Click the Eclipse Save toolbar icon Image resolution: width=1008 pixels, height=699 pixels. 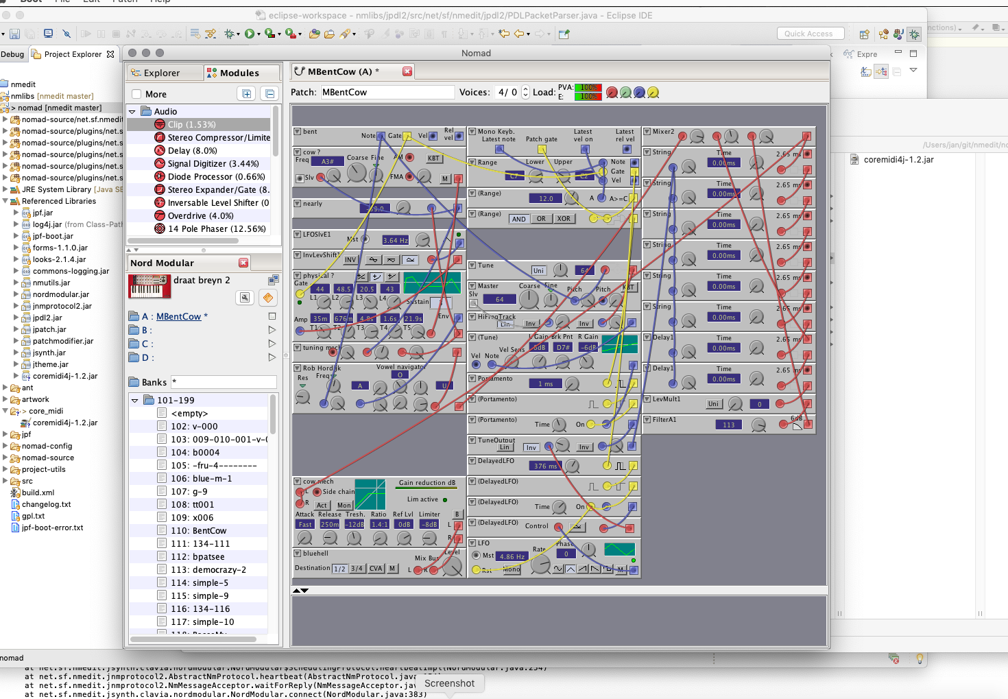click(x=14, y=34)
